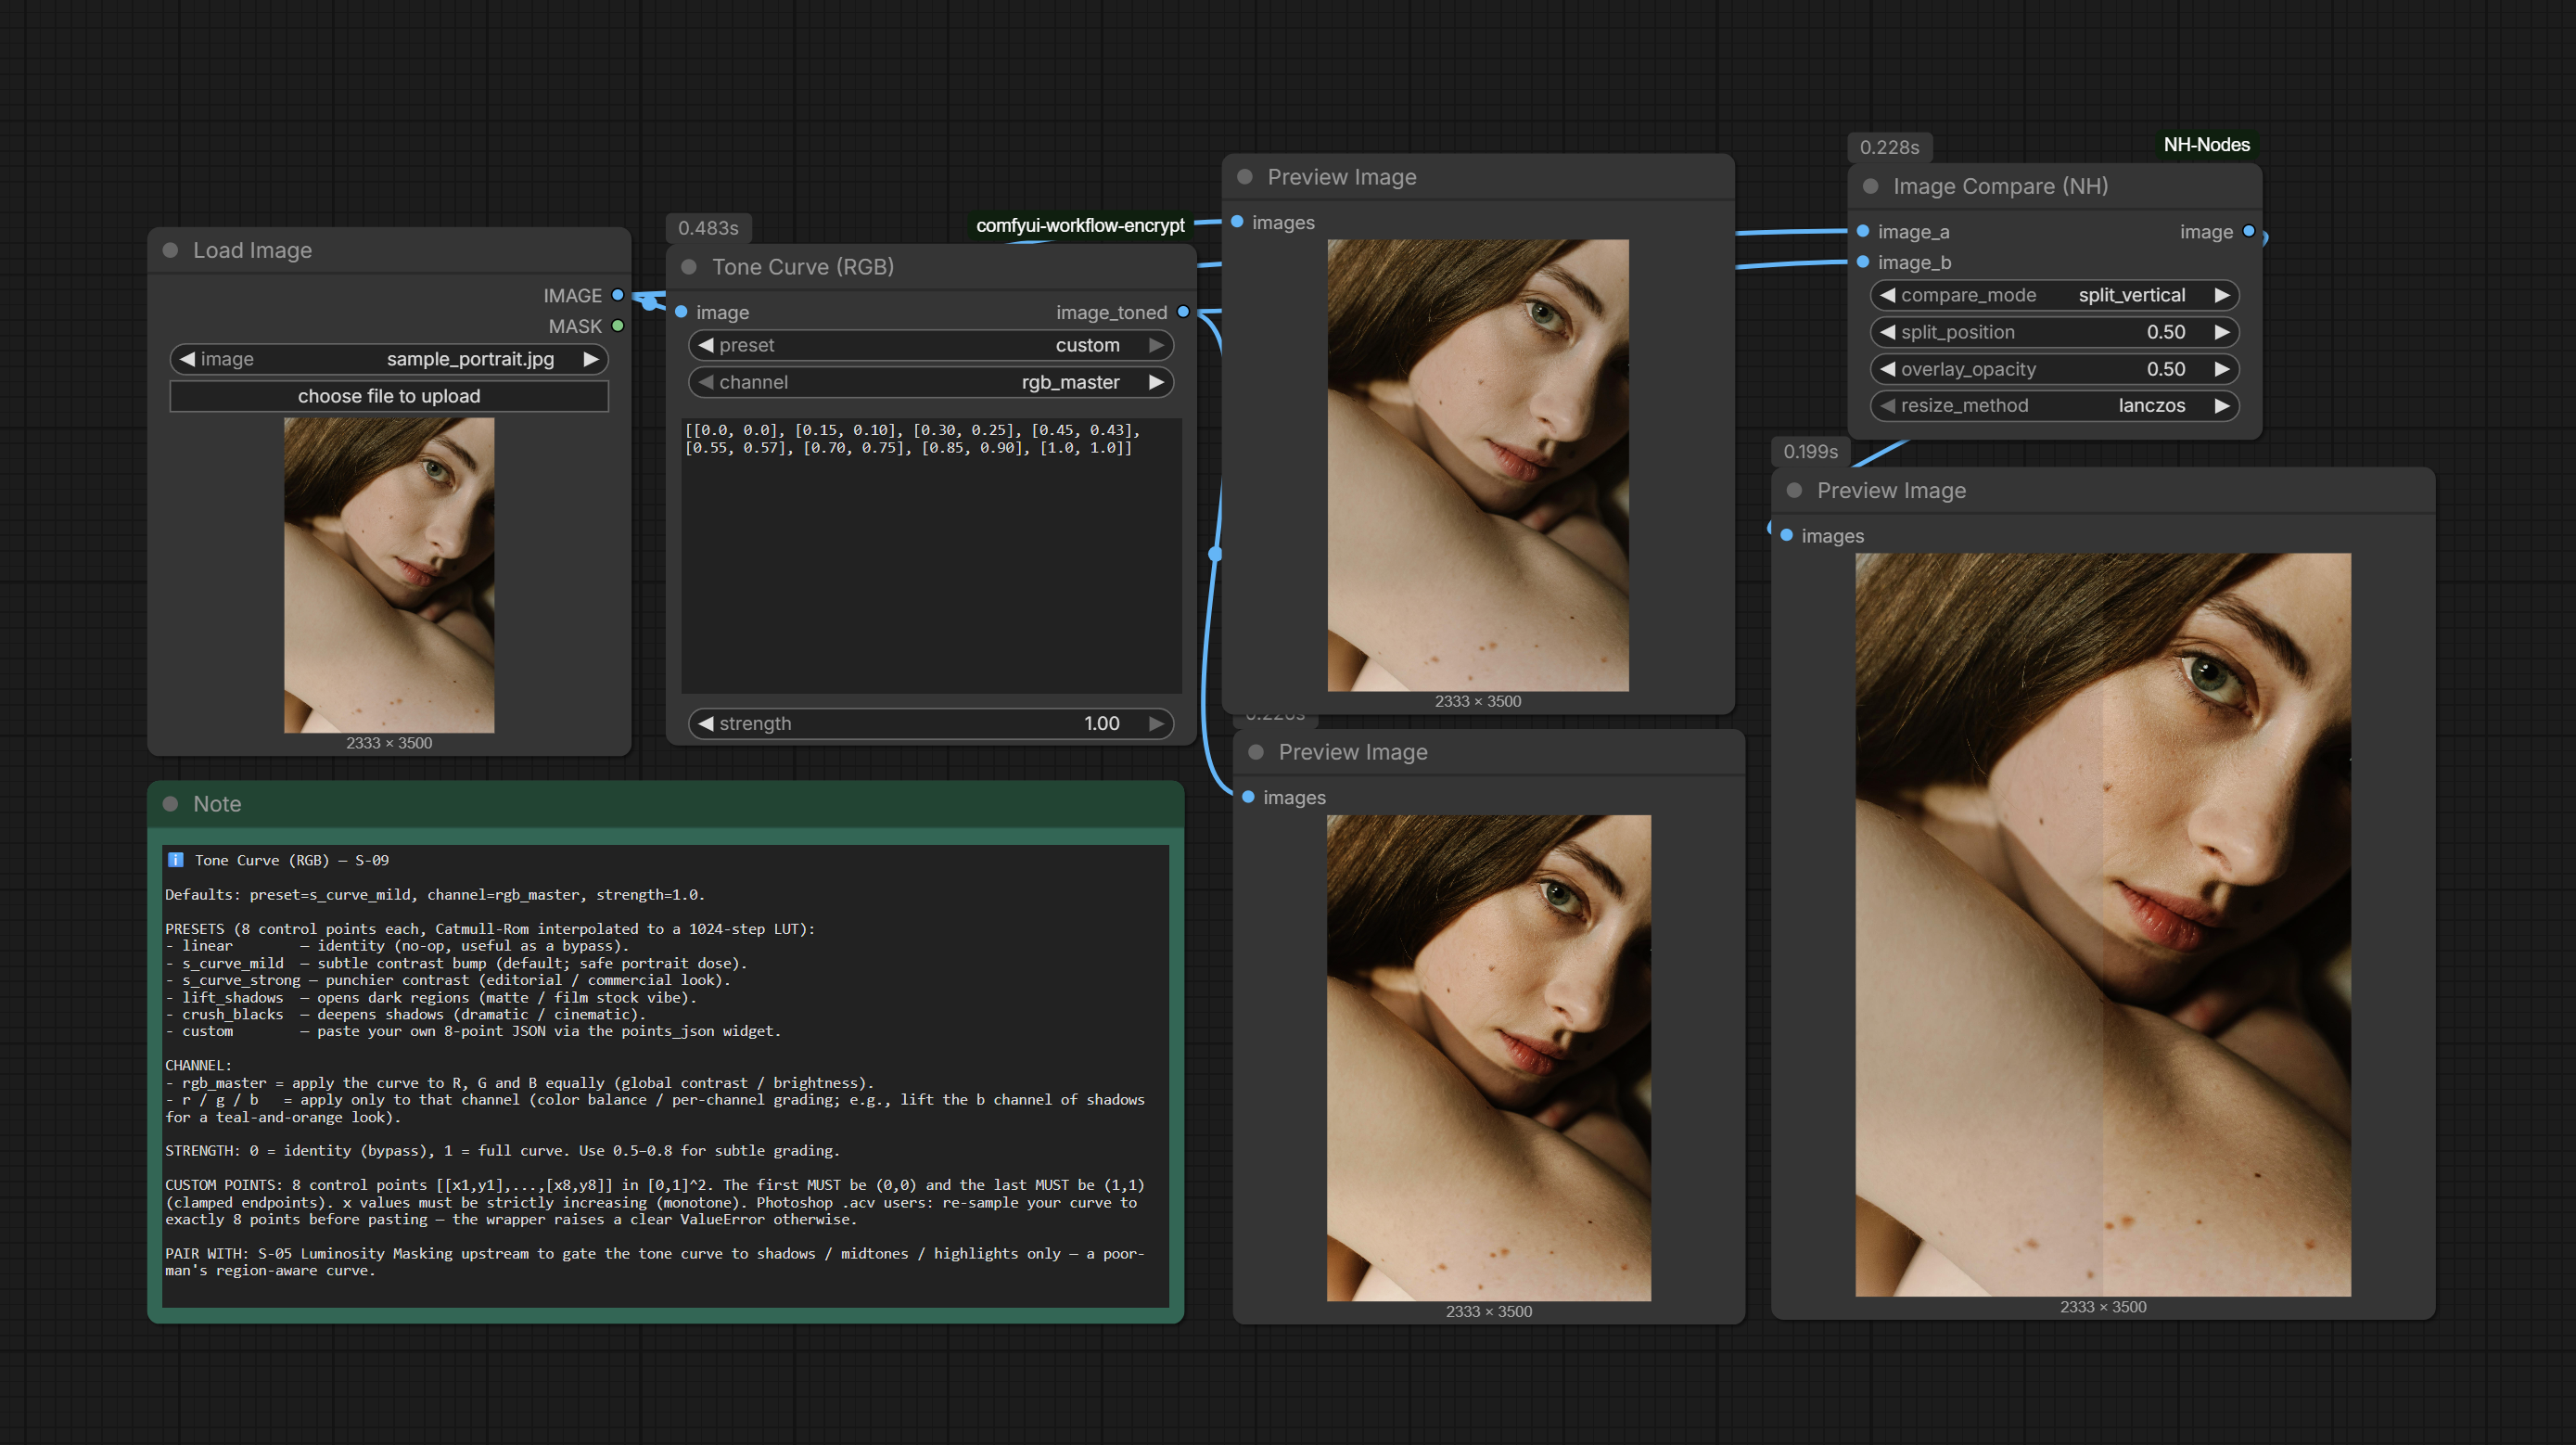
Task: Click the Load Image title
Action: (252, 250)
